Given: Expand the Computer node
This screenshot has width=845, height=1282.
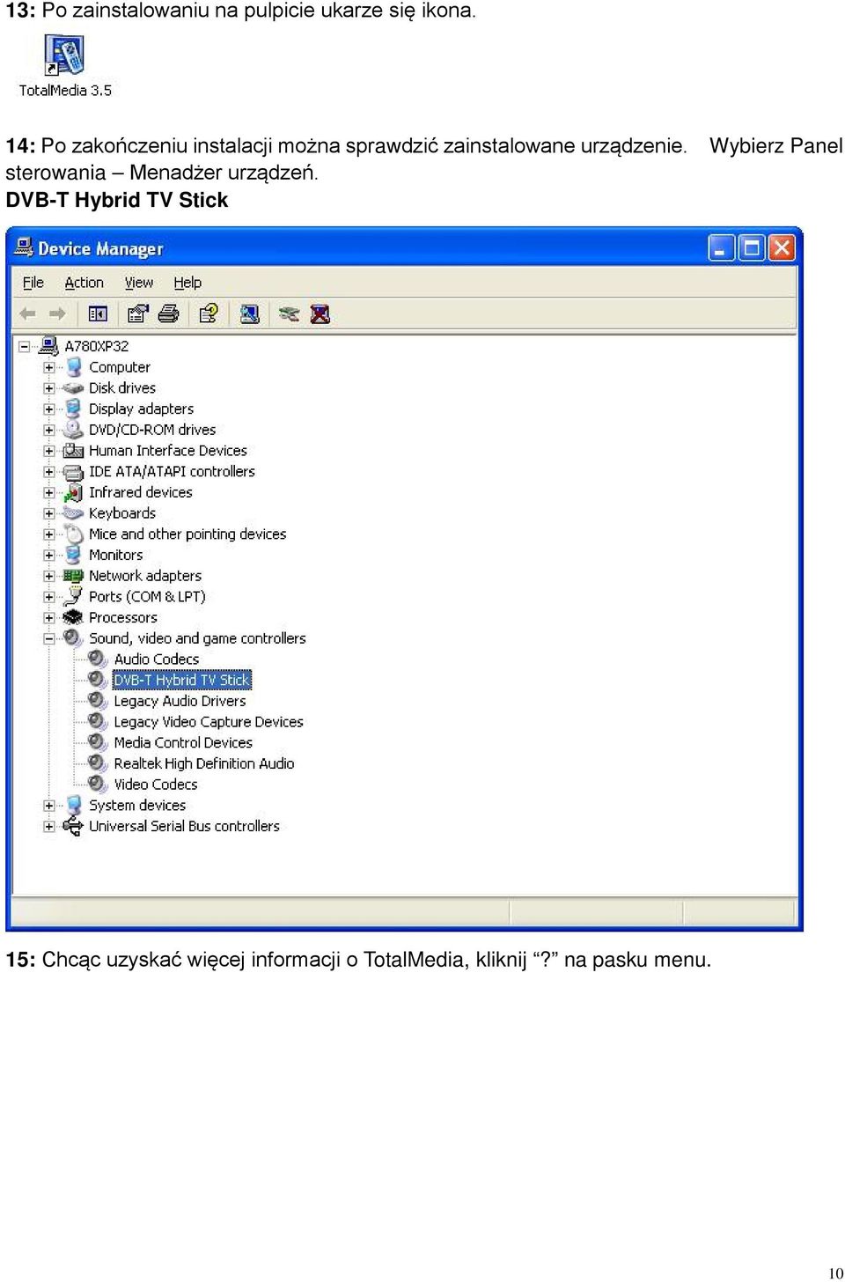Looking at the screenshot, I should [x=49, y=367].
